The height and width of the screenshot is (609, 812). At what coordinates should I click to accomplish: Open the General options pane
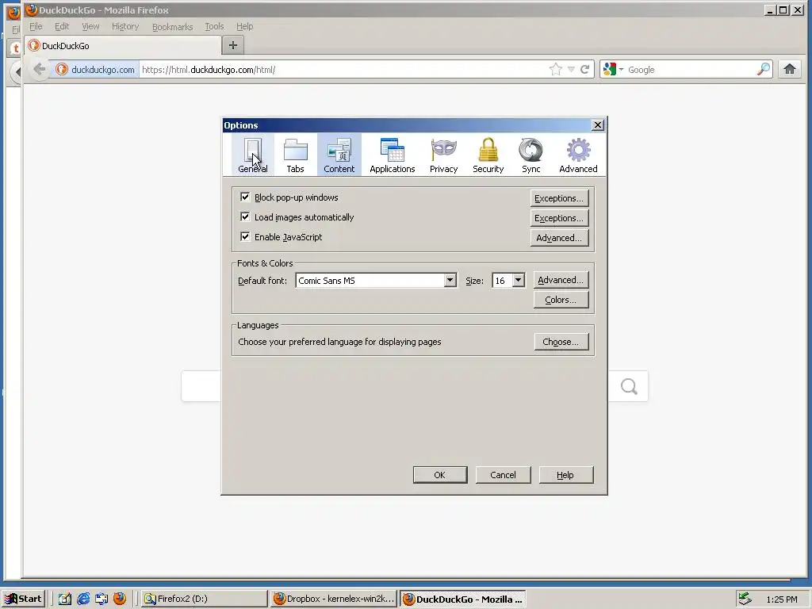click(253, 155)
